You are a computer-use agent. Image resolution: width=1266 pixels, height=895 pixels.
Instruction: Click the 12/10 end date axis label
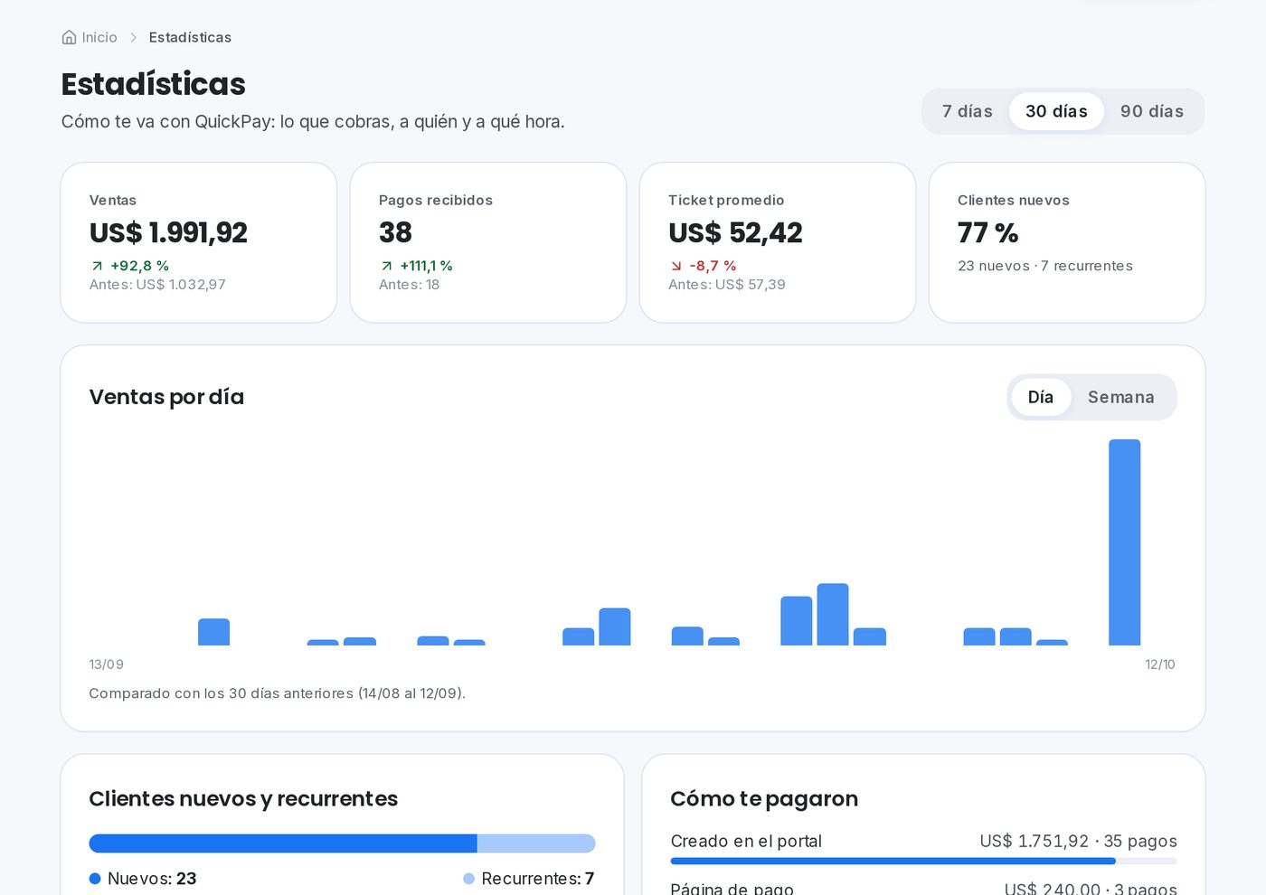(1160, 664)
